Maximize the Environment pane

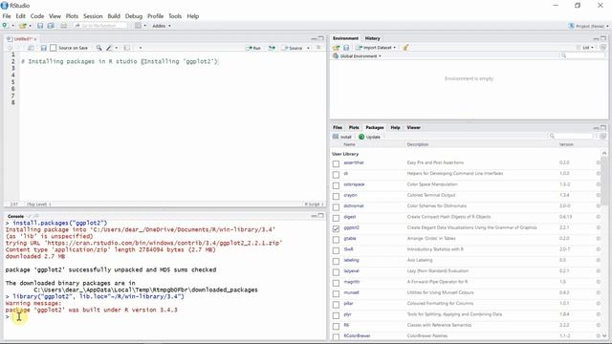(x=603, y=38)
